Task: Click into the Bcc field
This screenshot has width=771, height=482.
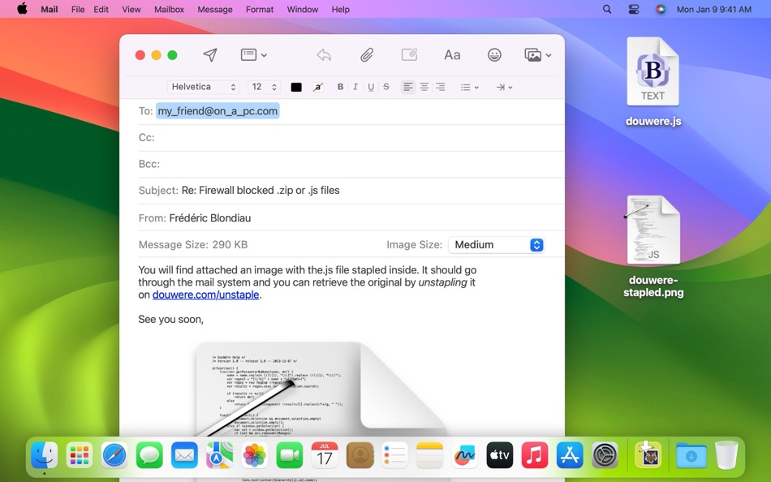Action: click(351, 164)
